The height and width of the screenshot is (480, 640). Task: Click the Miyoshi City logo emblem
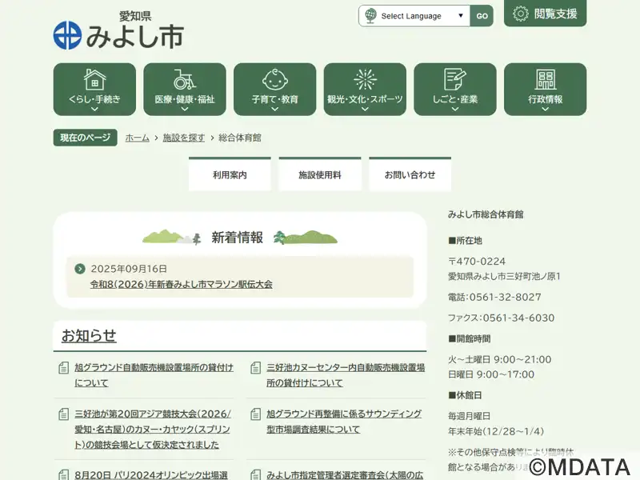(67, 34)
